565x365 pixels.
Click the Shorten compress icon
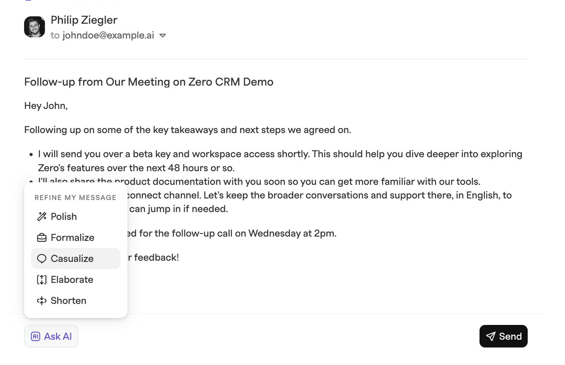(x=42, y=301)
